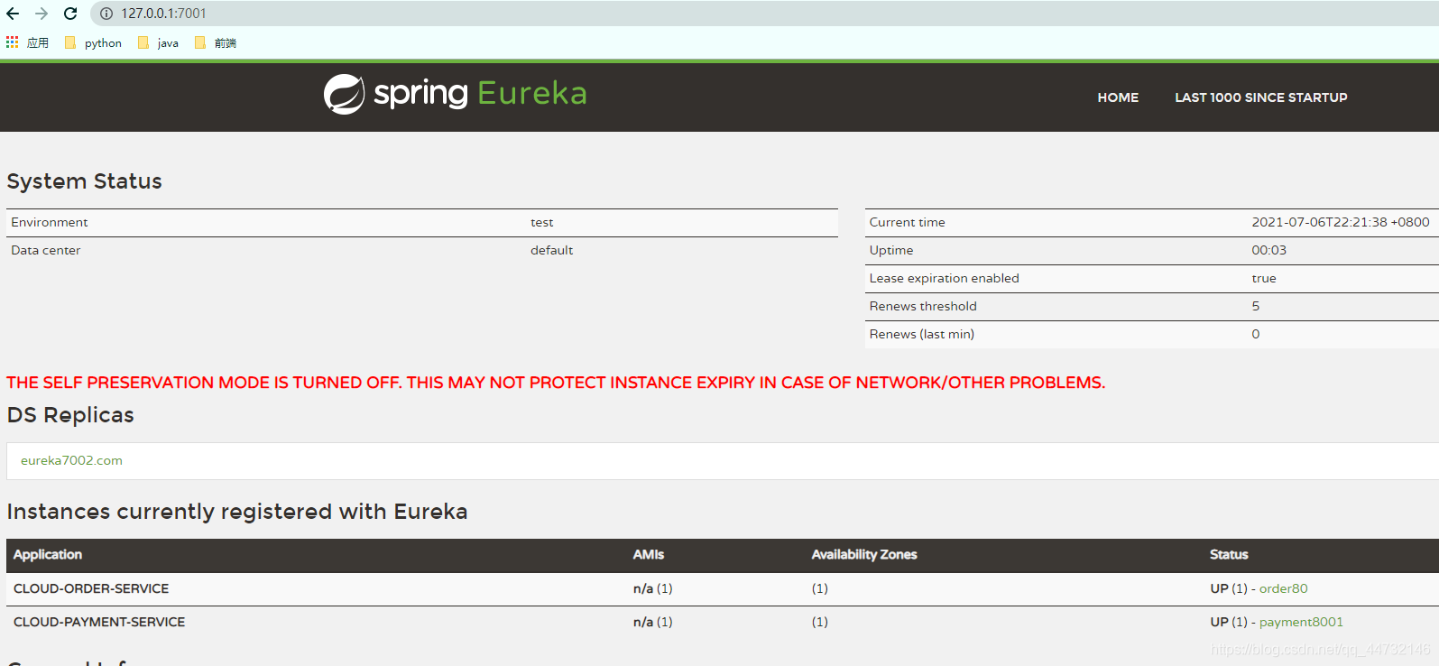1439x666 pixels.
Task: Click the System Status heading
Action: coord(84,181)
